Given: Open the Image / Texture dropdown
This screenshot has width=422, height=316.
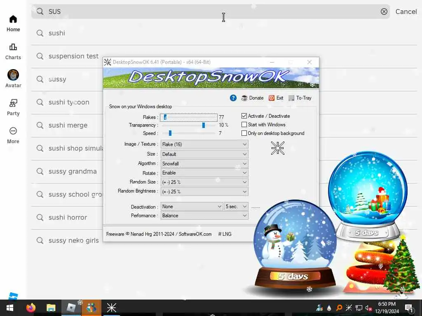Looking at the screenshot, I should tap(204, 144).
